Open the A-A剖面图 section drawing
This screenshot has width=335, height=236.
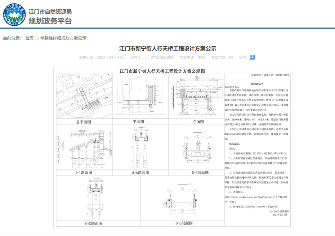click(x=141, y=147)
